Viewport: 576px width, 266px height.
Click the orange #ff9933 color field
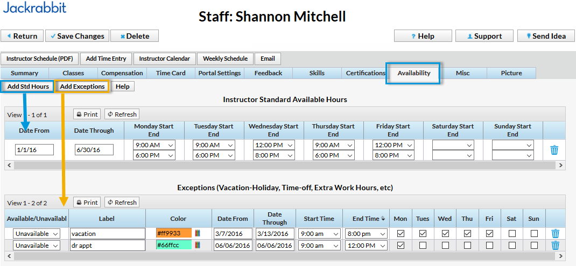[x=174, y=233]
